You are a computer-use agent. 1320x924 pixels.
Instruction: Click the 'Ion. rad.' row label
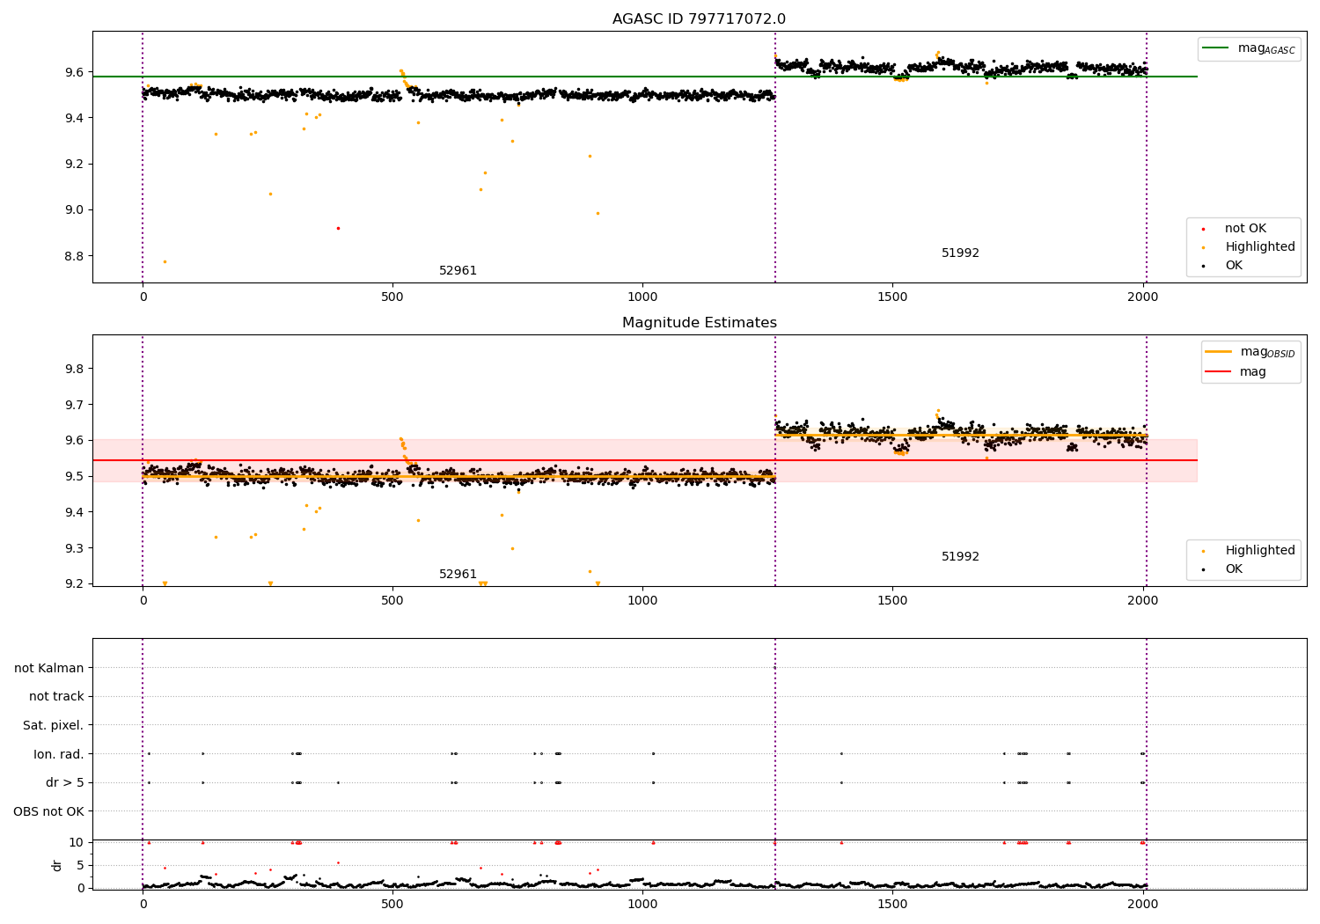pyautogui.click(x=59, y=755)
